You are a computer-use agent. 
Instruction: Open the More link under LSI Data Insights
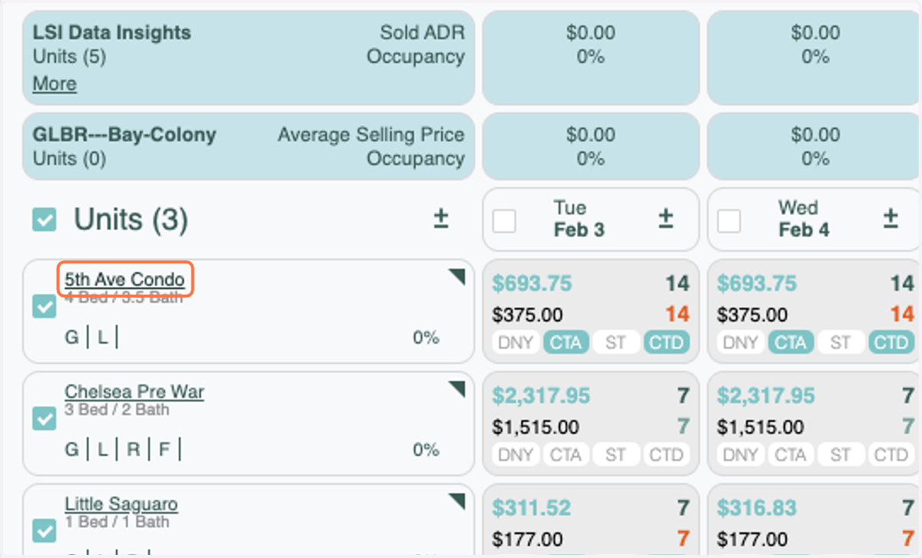[x=55, y=84]
